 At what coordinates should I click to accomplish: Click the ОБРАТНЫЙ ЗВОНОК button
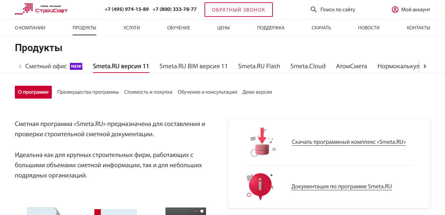coord(238,10)
